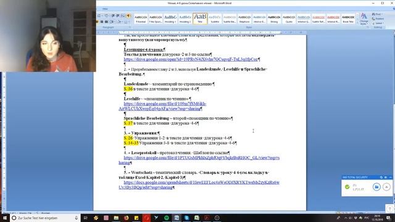
Task: Apply the Title style
Action: tap(200, 19)
